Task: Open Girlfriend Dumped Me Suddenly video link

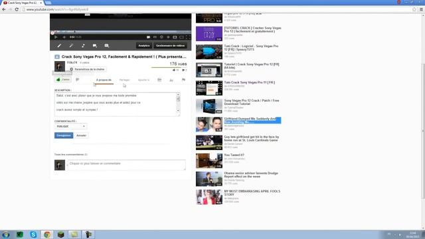Action: [x=252, y=120]
